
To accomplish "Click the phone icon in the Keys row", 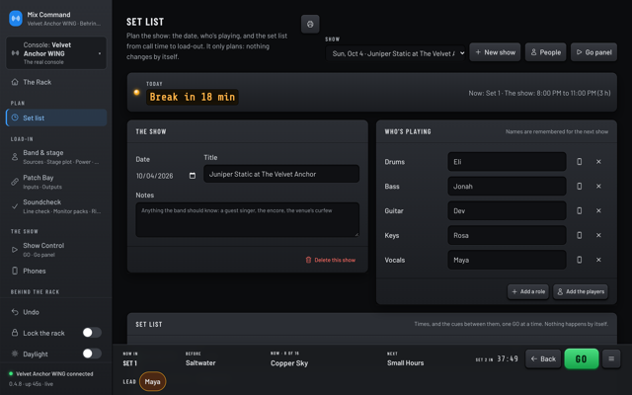I will [x=580, y=235].
